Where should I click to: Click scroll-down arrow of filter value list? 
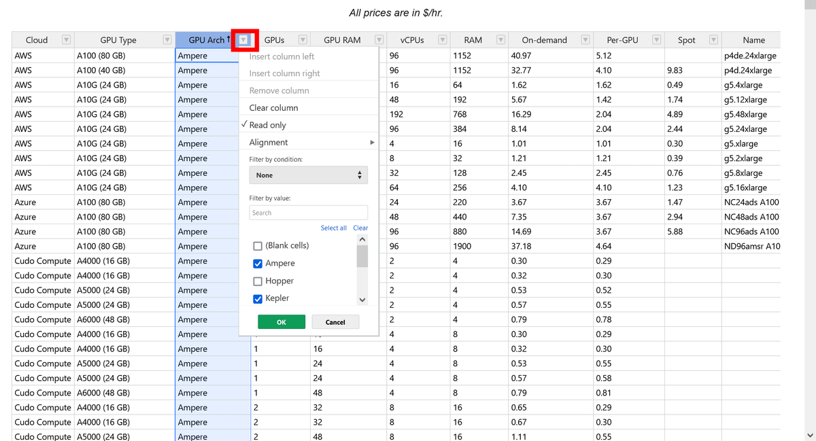tap(362, 300)
